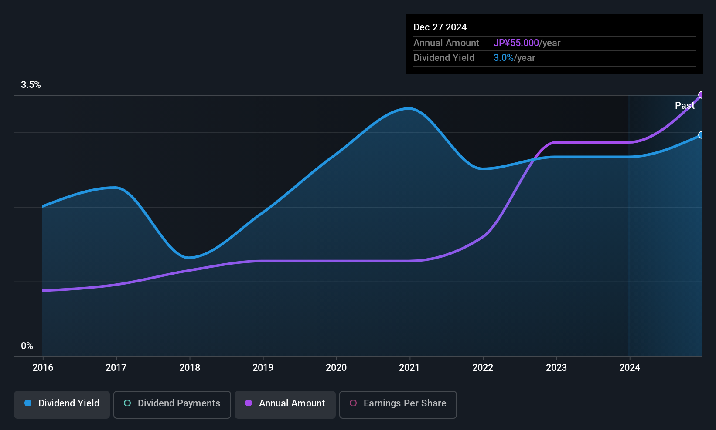The width and height of the screenshot is (716, 430).
Task: Select the blue endpoint marker on Dividend Yield line
Action: 701,135
